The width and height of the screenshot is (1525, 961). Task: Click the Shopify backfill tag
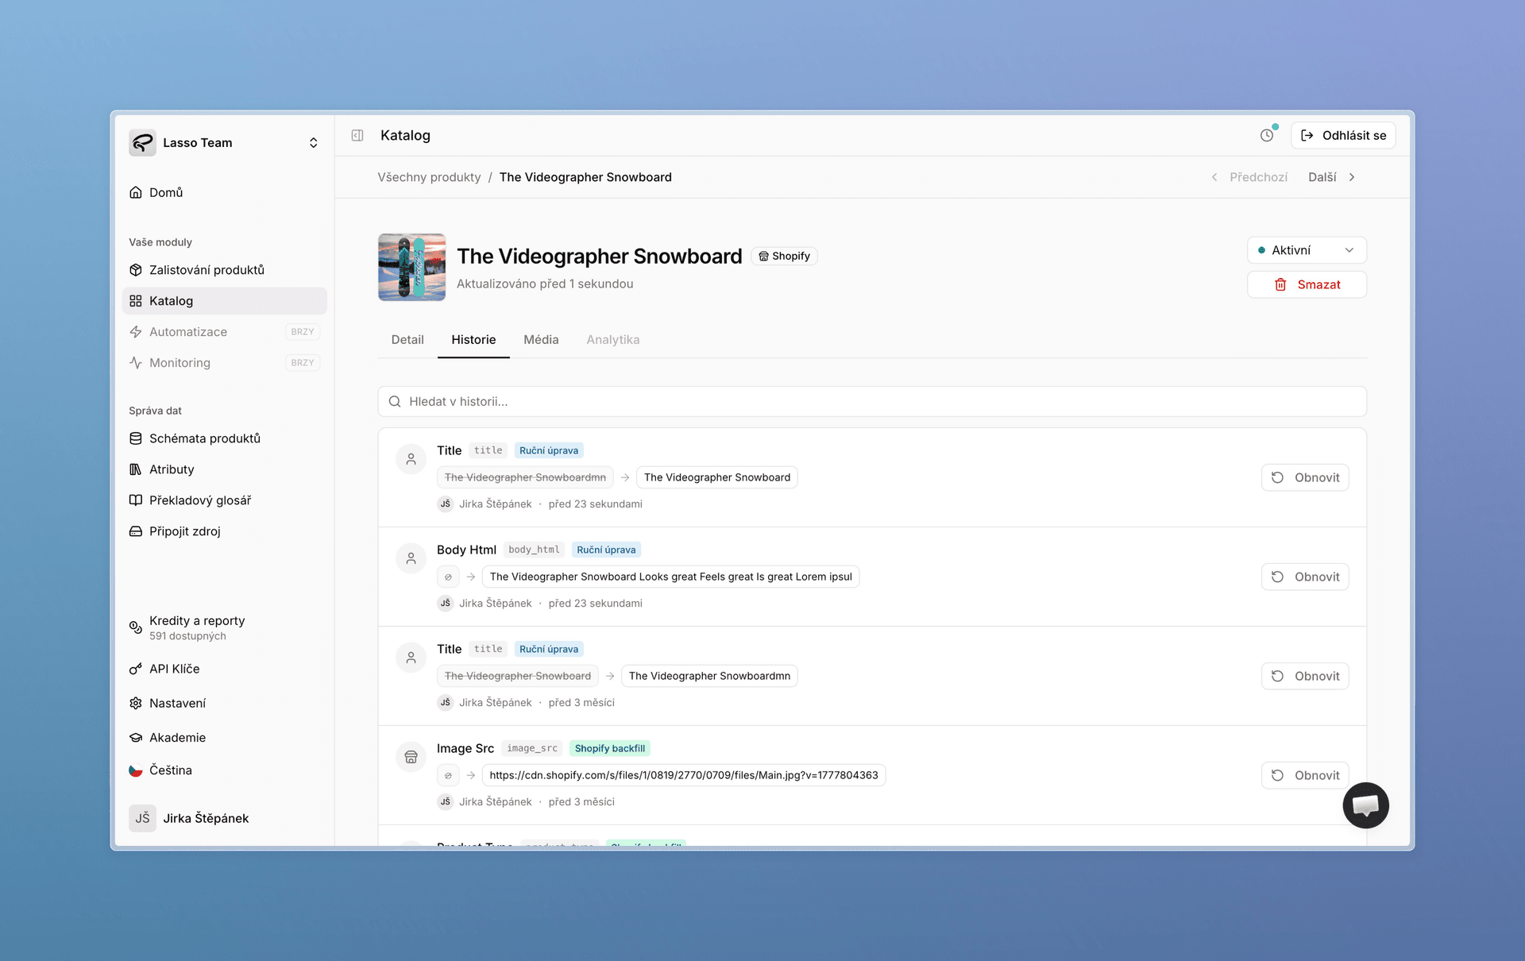click(610, 748)
